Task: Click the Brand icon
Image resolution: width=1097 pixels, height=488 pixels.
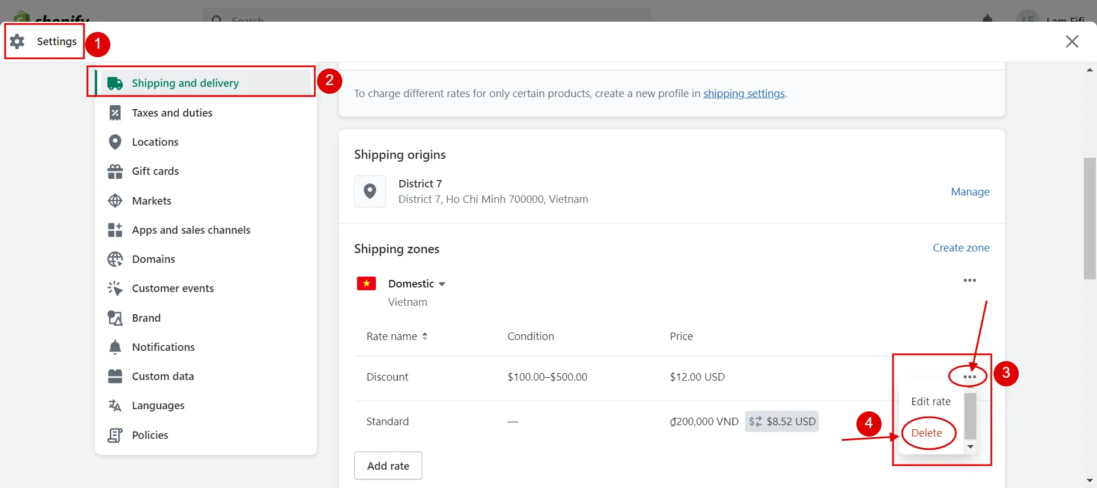Action: 115,318
